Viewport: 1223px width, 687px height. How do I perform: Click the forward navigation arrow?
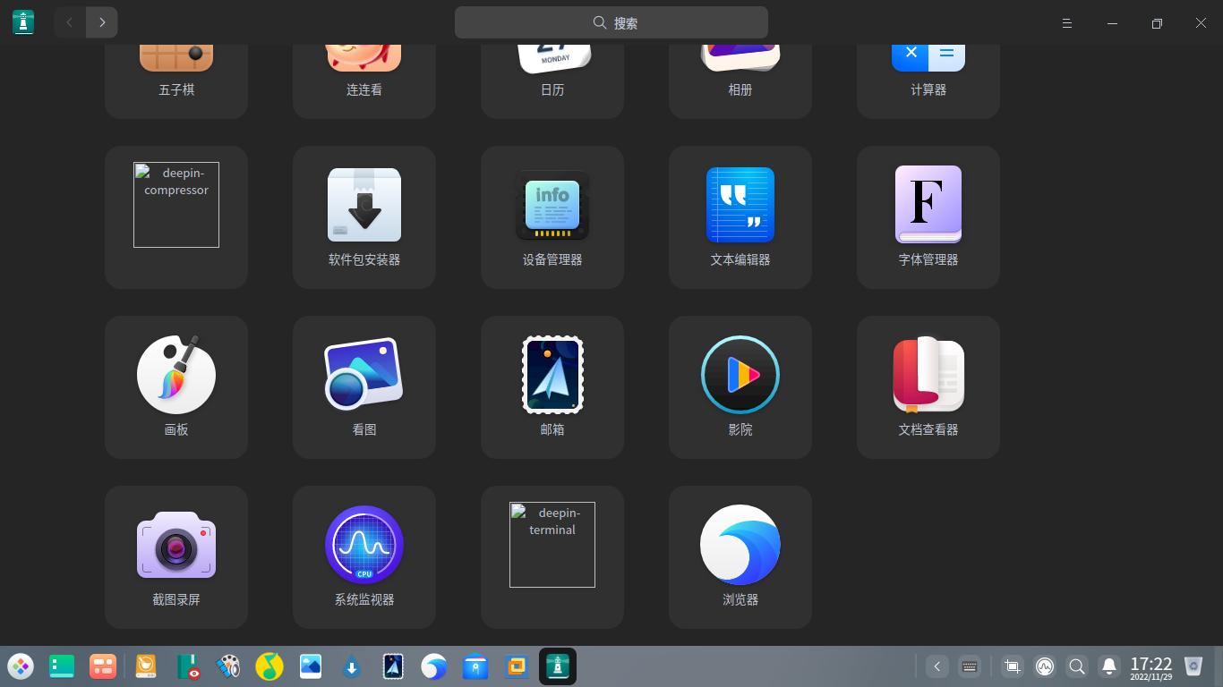tap(102, 22)
